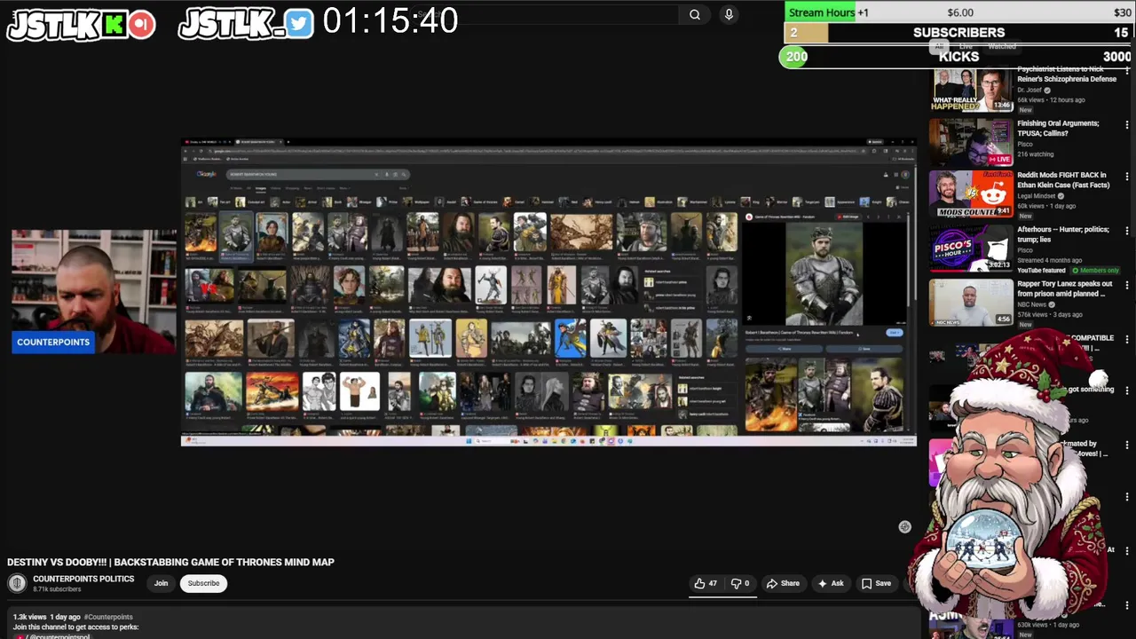Join the Counterpoints Politics channel

[x=161, y=583]
